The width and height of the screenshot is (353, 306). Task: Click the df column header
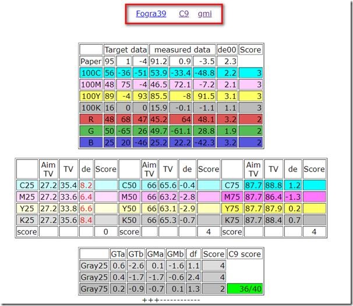pyautogui.click(x=193, y=254)
